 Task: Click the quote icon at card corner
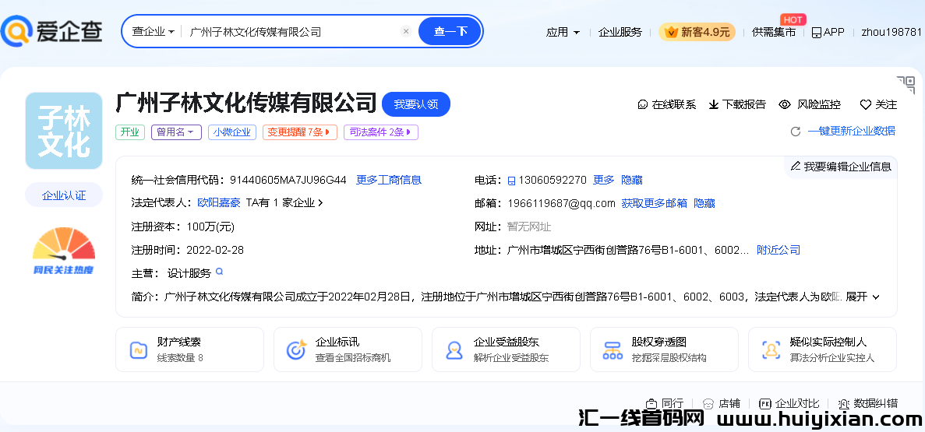point(906,84)
